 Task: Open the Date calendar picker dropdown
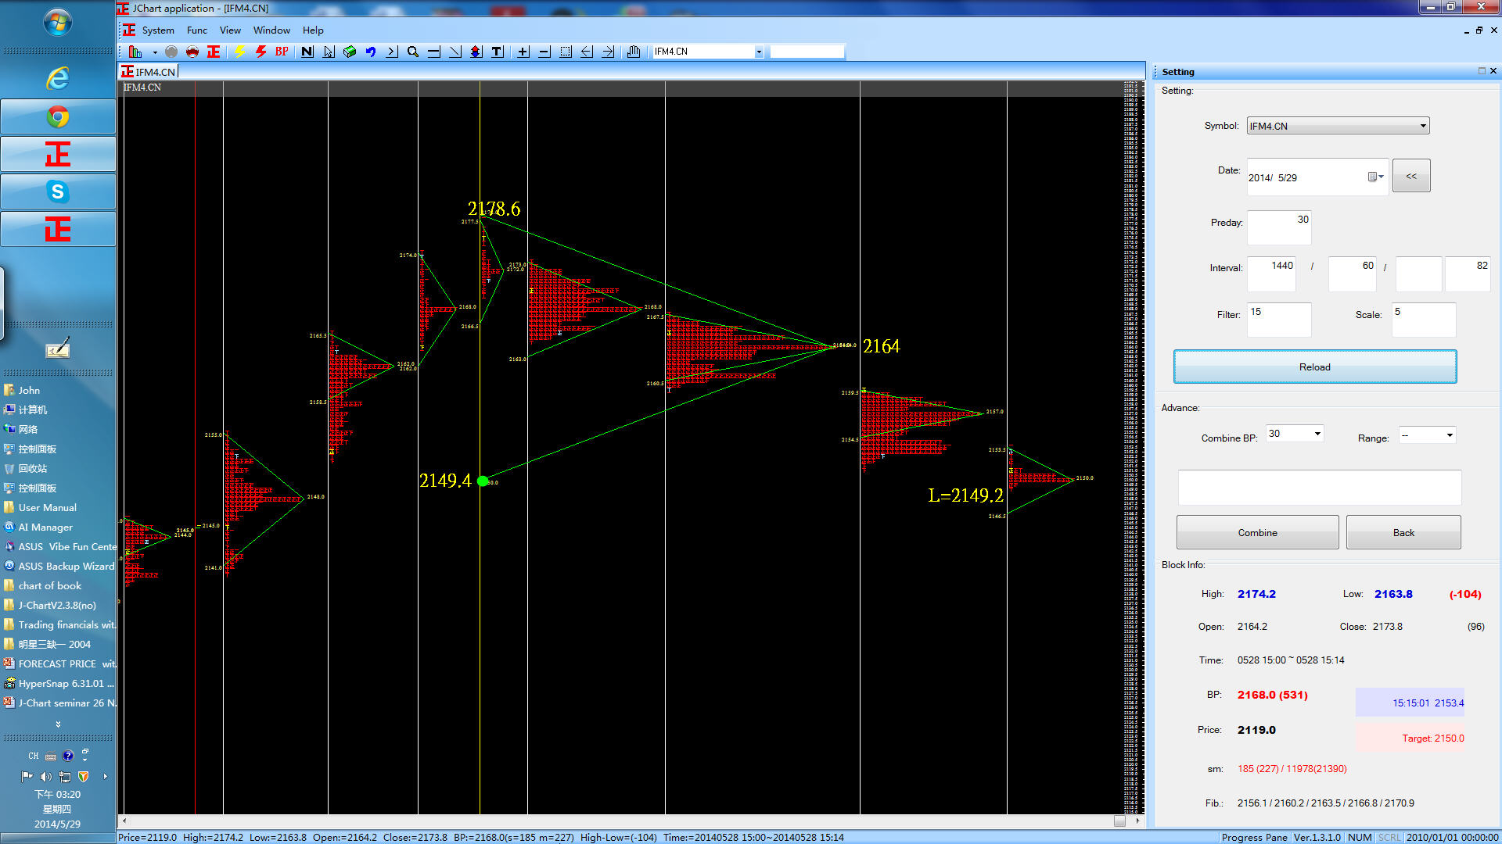(1375, 177)
